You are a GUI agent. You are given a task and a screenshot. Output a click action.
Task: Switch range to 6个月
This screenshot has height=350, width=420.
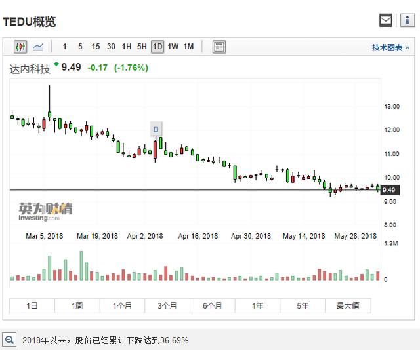point(213,305)
